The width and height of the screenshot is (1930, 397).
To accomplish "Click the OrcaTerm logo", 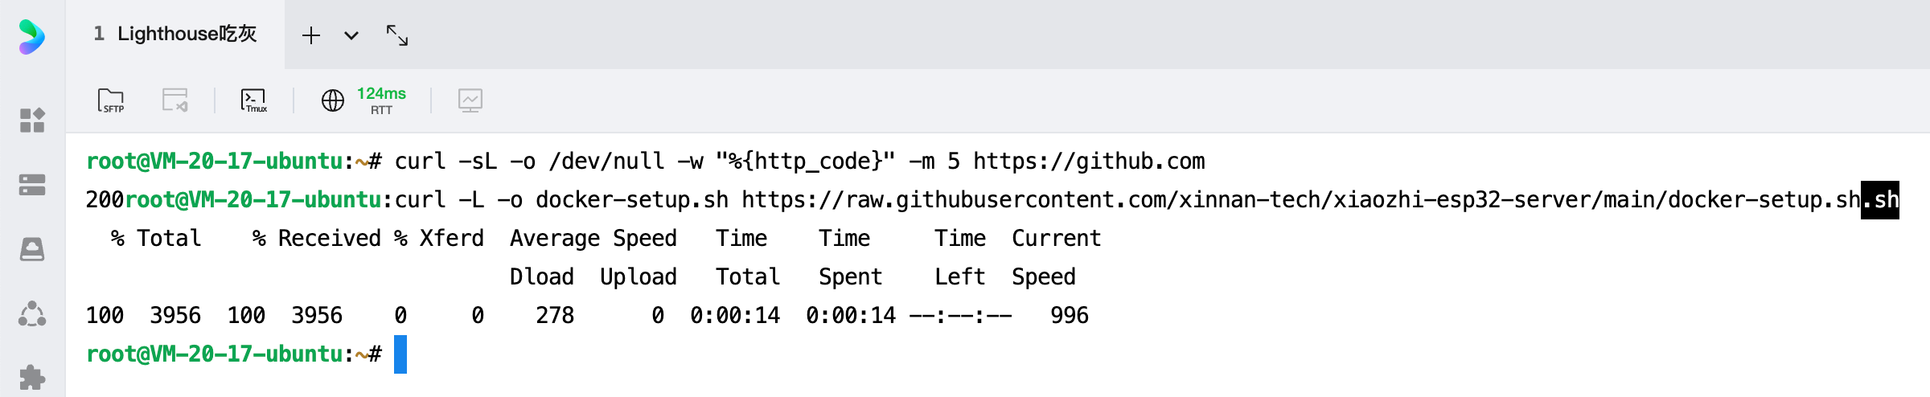I will tap(32, 37).
